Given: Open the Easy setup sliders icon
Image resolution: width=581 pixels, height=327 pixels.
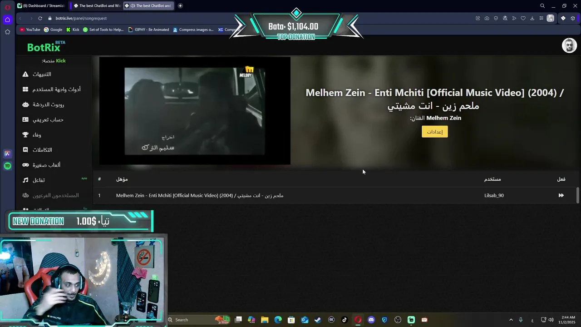Looking at the screenshot, I should click(541, 18).
